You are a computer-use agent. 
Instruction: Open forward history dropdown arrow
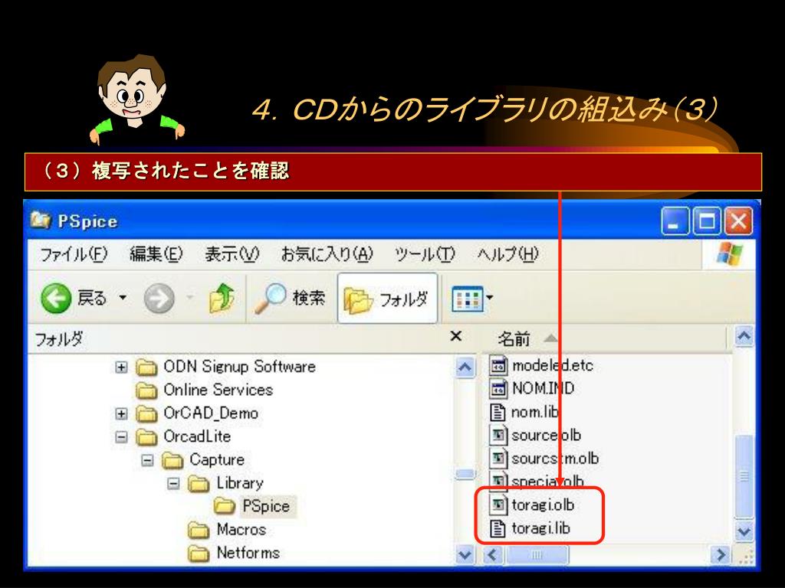pos(190,298)
